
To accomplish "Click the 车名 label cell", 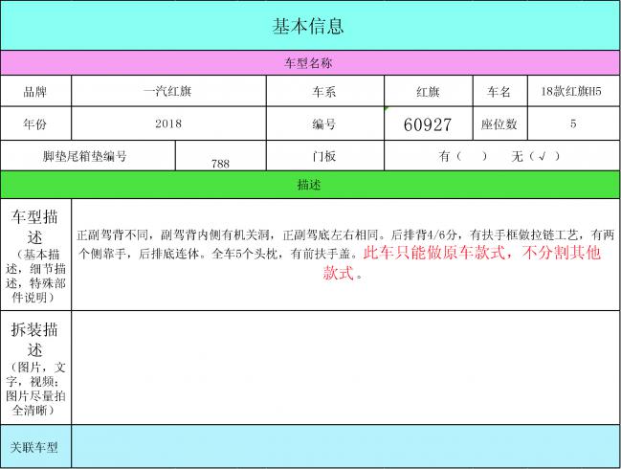I will (500, 91).
